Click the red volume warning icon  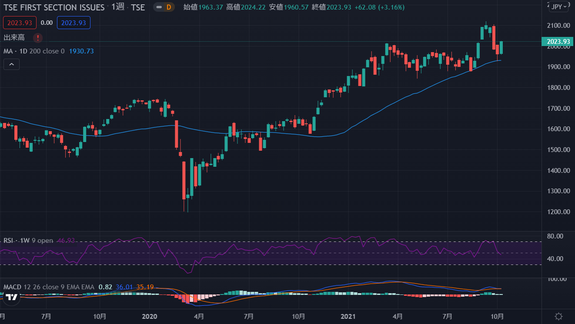(38, 38)
